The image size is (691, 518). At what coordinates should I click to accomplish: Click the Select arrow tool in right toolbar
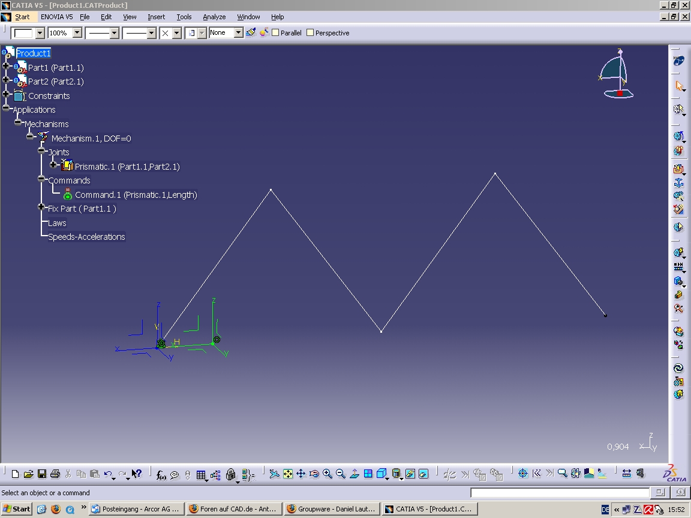click(679, 86)
